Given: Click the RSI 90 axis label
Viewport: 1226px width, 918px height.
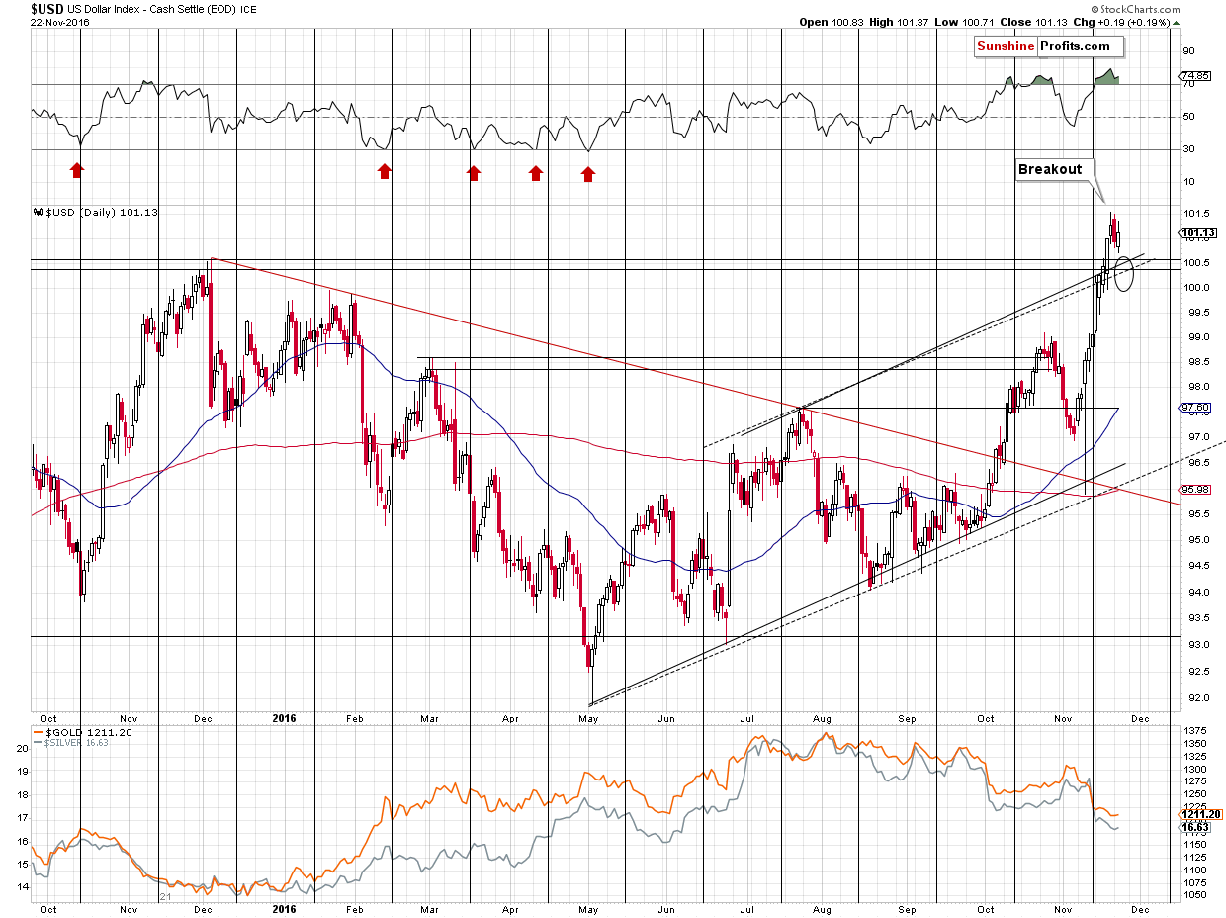Looking at the screenshot, I should 1189,51.
